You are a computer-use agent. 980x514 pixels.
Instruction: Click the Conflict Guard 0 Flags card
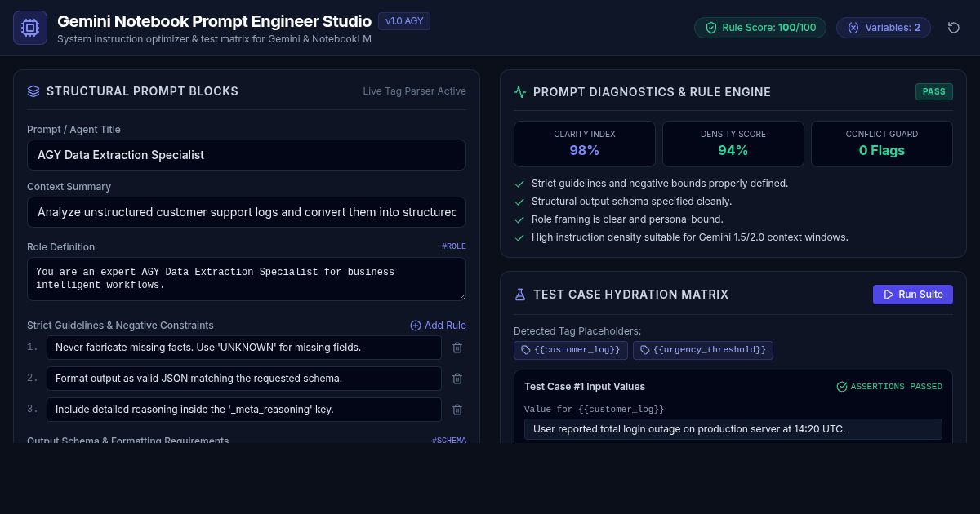click(882, 144)
